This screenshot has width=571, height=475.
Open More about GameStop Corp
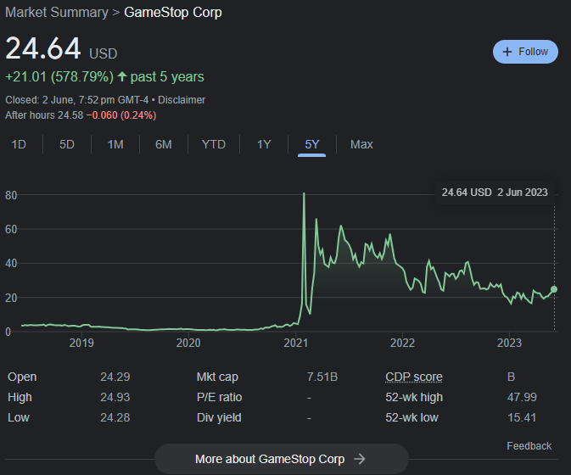tap(282, 459)
